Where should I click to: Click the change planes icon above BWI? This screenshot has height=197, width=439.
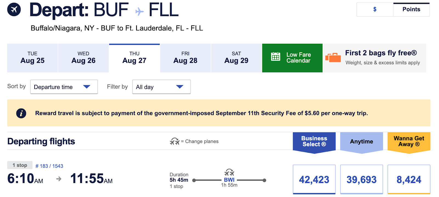tap(229, 173)
